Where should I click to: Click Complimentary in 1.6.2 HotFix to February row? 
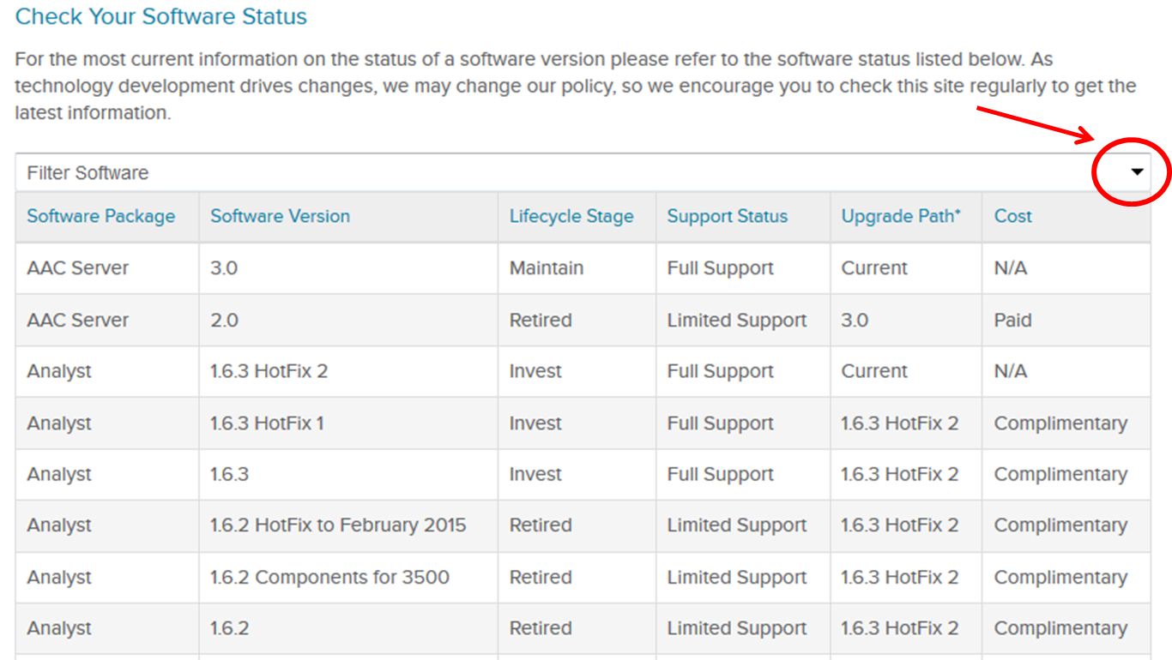1060,525
